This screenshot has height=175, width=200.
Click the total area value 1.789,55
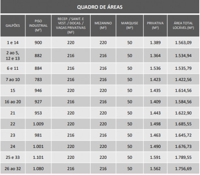coord(183,157)
